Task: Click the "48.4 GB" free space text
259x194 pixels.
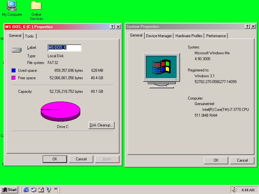Action: pyautogui.click(x=97, y=78)
